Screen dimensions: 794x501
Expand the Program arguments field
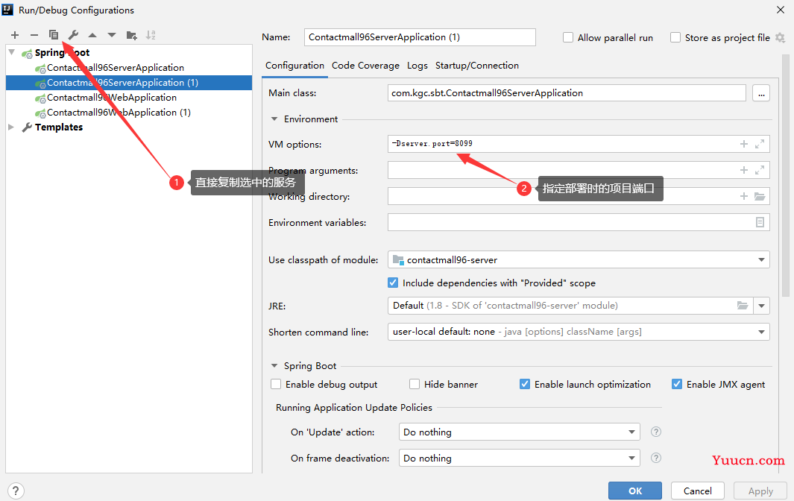760,170
